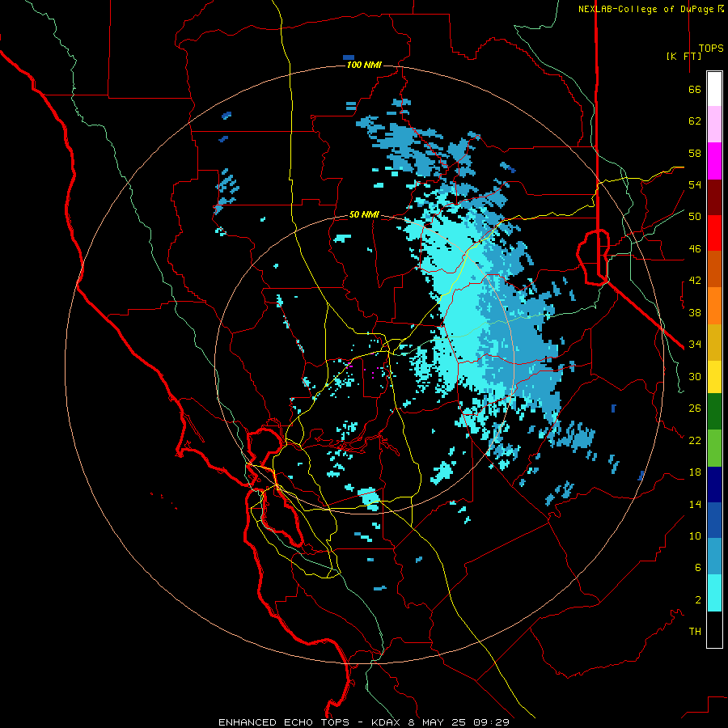This screenshot has height=728, width=728.
Task: Click the dark orange swatch between 46 and 42
Action: [x=714, y=269]
